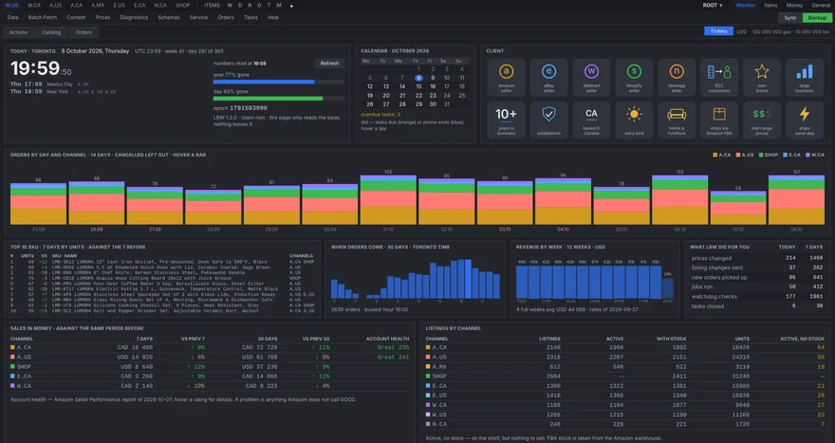Click the ships same day lightning tile
Screen dimensions: 835x443
click(804, 120)
